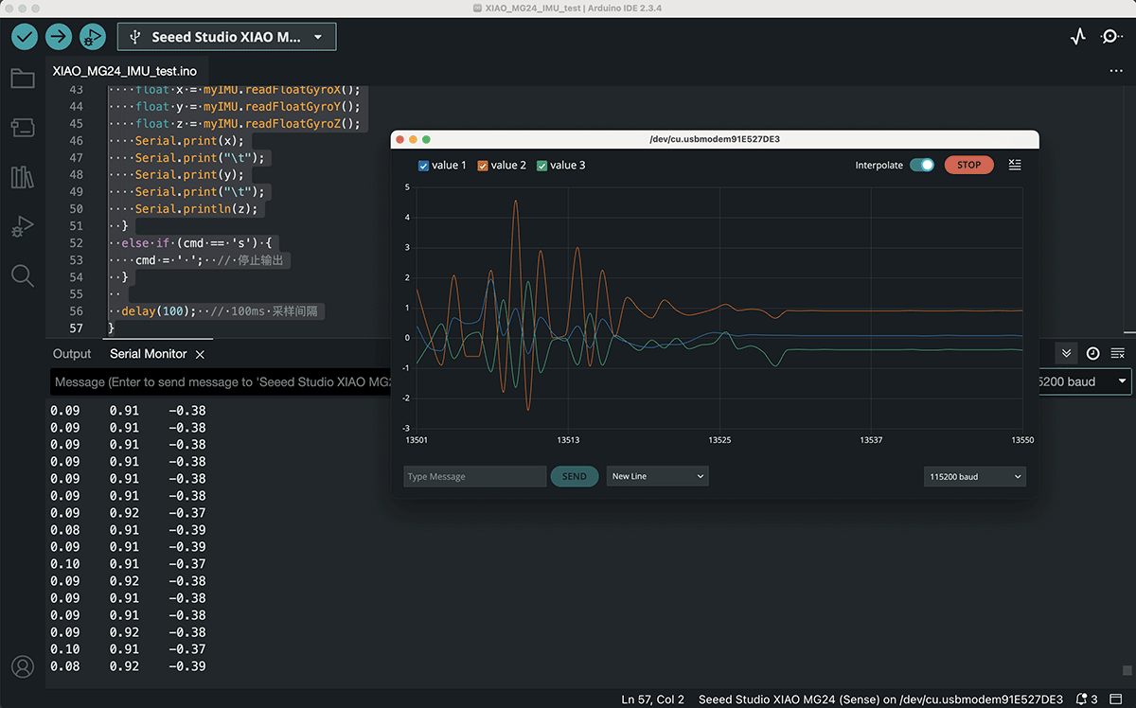Viewport: 1136px width, 708px height.
Task: Toggle autoscroll double-chevron icon in Serial Monitor
Action: point(1067,353)
